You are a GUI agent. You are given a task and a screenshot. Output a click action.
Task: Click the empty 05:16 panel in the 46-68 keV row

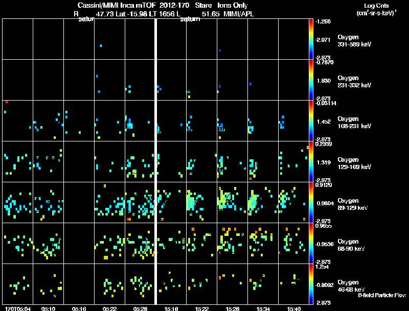pyautogui.click(x=79, y=284)
